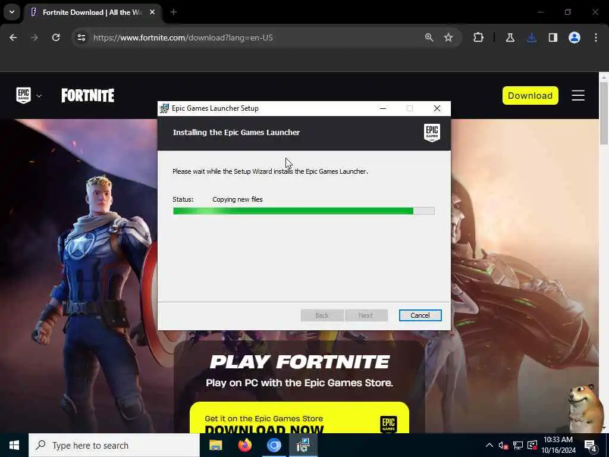Bookmark this page with the star icon
609x457 pixels.
coord(448,37)
